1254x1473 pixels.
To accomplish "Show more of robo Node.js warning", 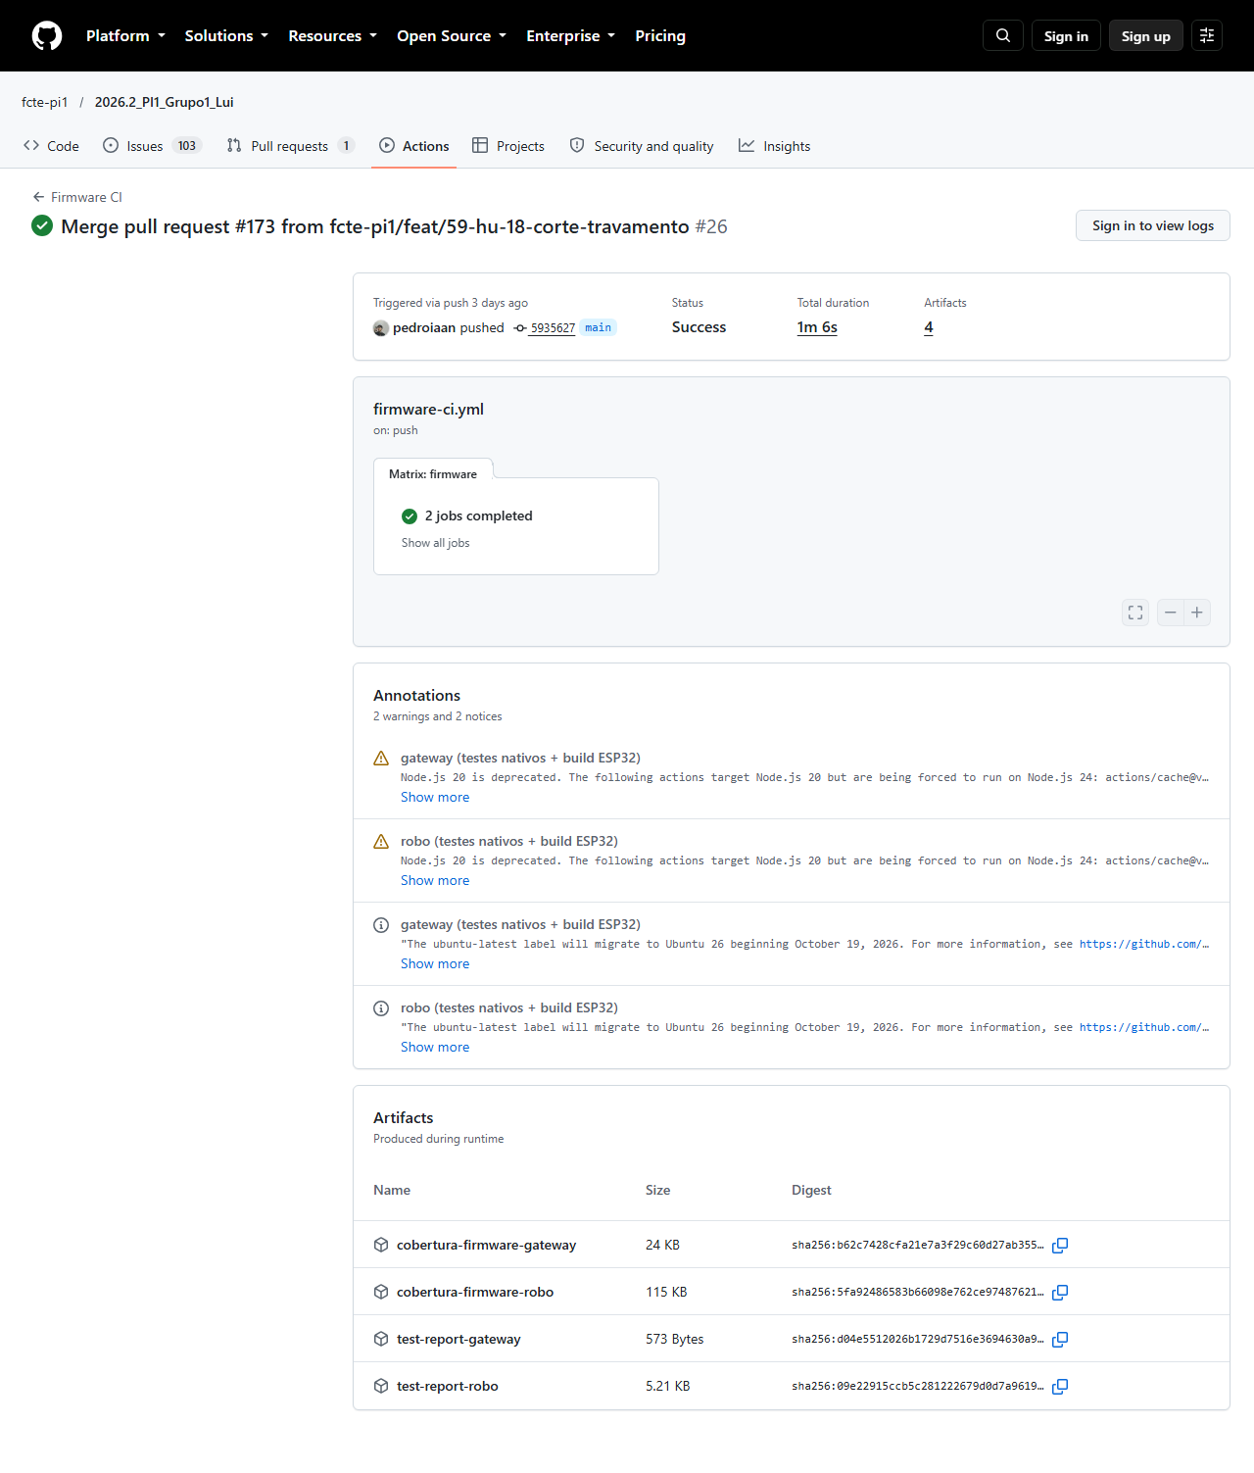I will (x=435, y=881).
